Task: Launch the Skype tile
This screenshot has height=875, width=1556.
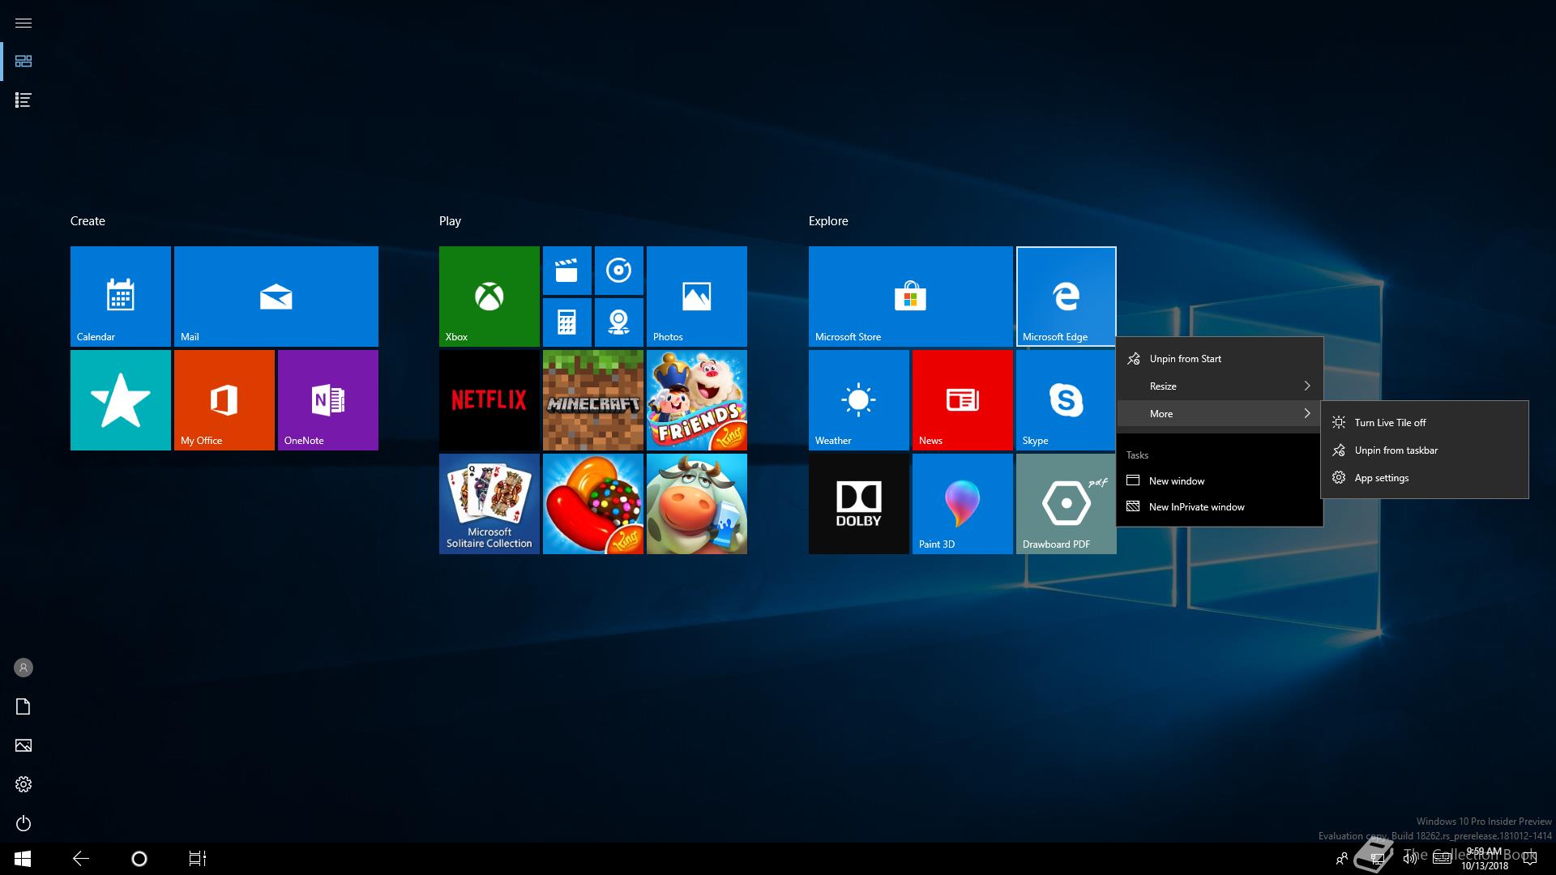Action: pos(1067,400)
